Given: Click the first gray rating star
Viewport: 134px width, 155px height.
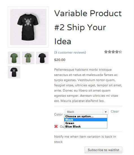Looking at the screenshot, I should pos(106,52).
